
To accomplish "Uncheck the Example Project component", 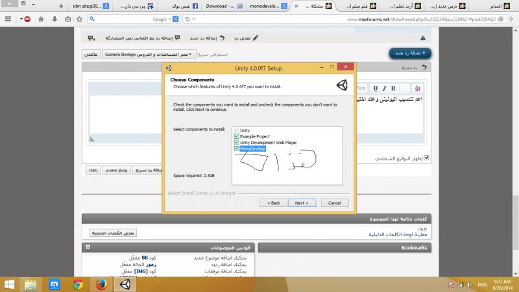I will click(236, 136).
